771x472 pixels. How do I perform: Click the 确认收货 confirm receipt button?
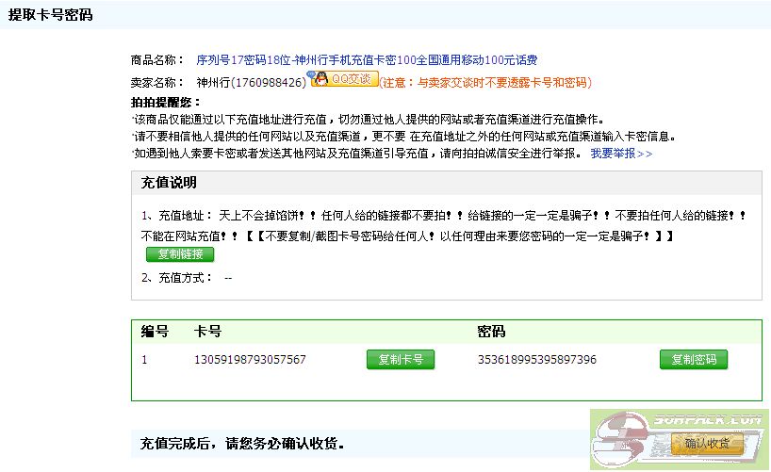point(707,444)
